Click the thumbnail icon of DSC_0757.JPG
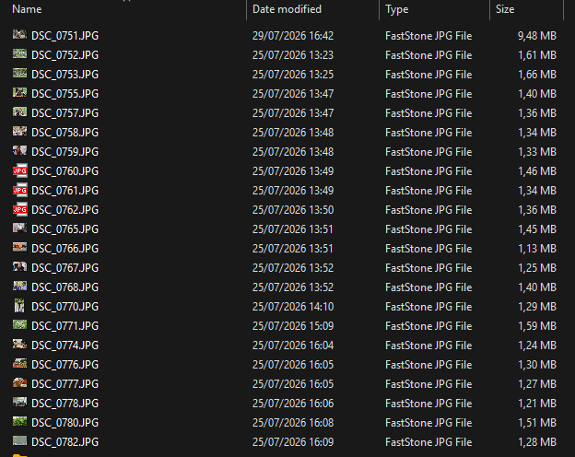This screenshot has width=575, height=457. pos(19,111)
